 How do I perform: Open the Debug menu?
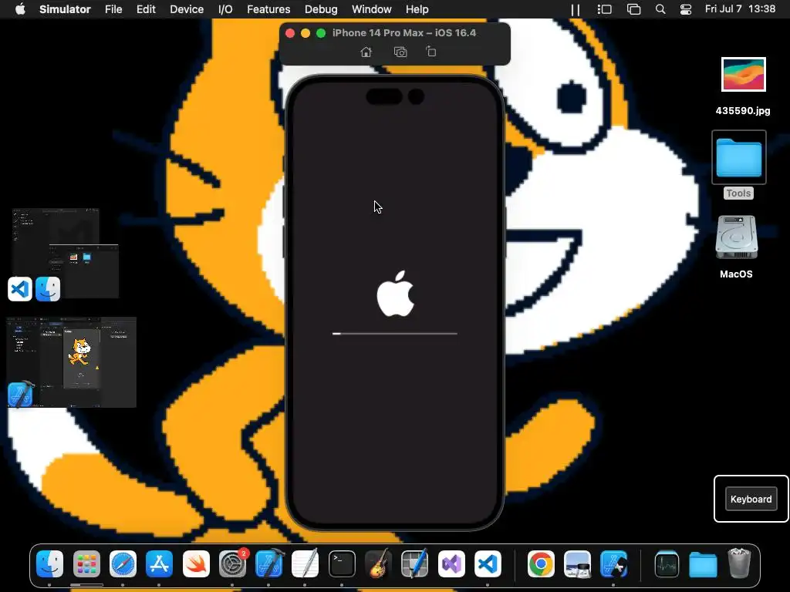pos(321,9)
